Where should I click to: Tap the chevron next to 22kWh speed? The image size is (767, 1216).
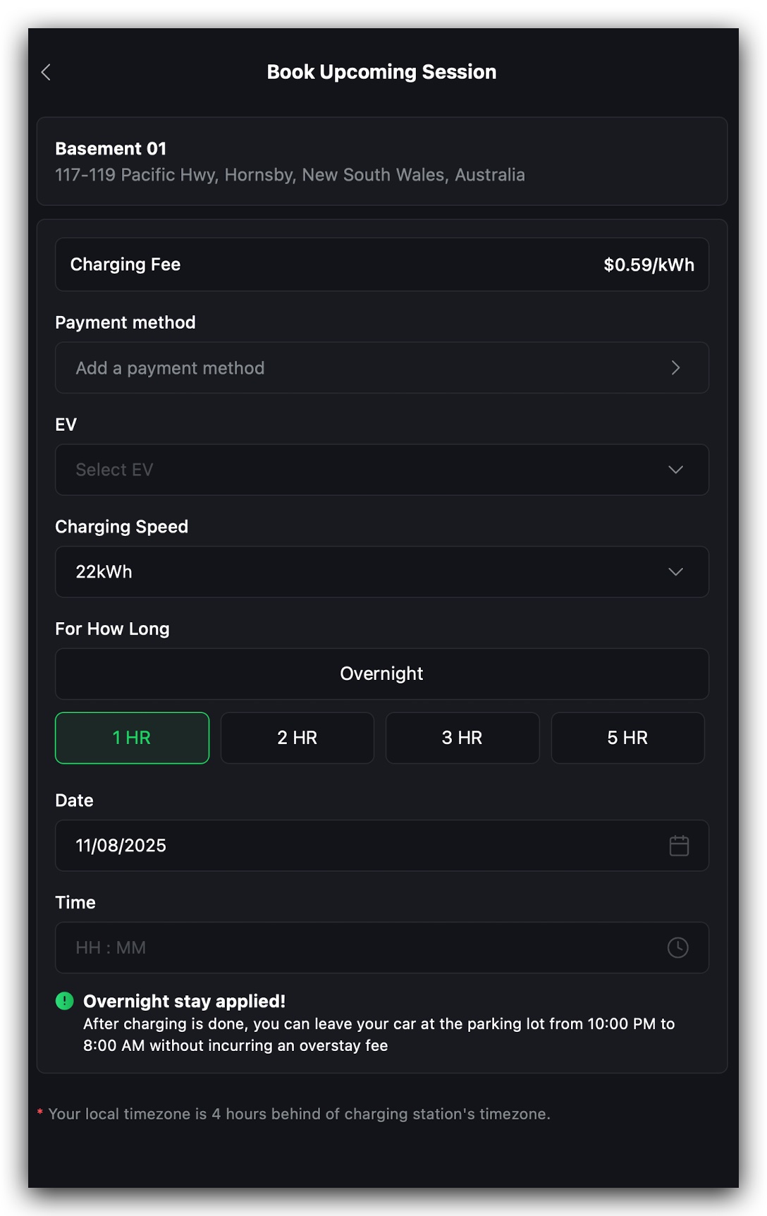(675, 572)
